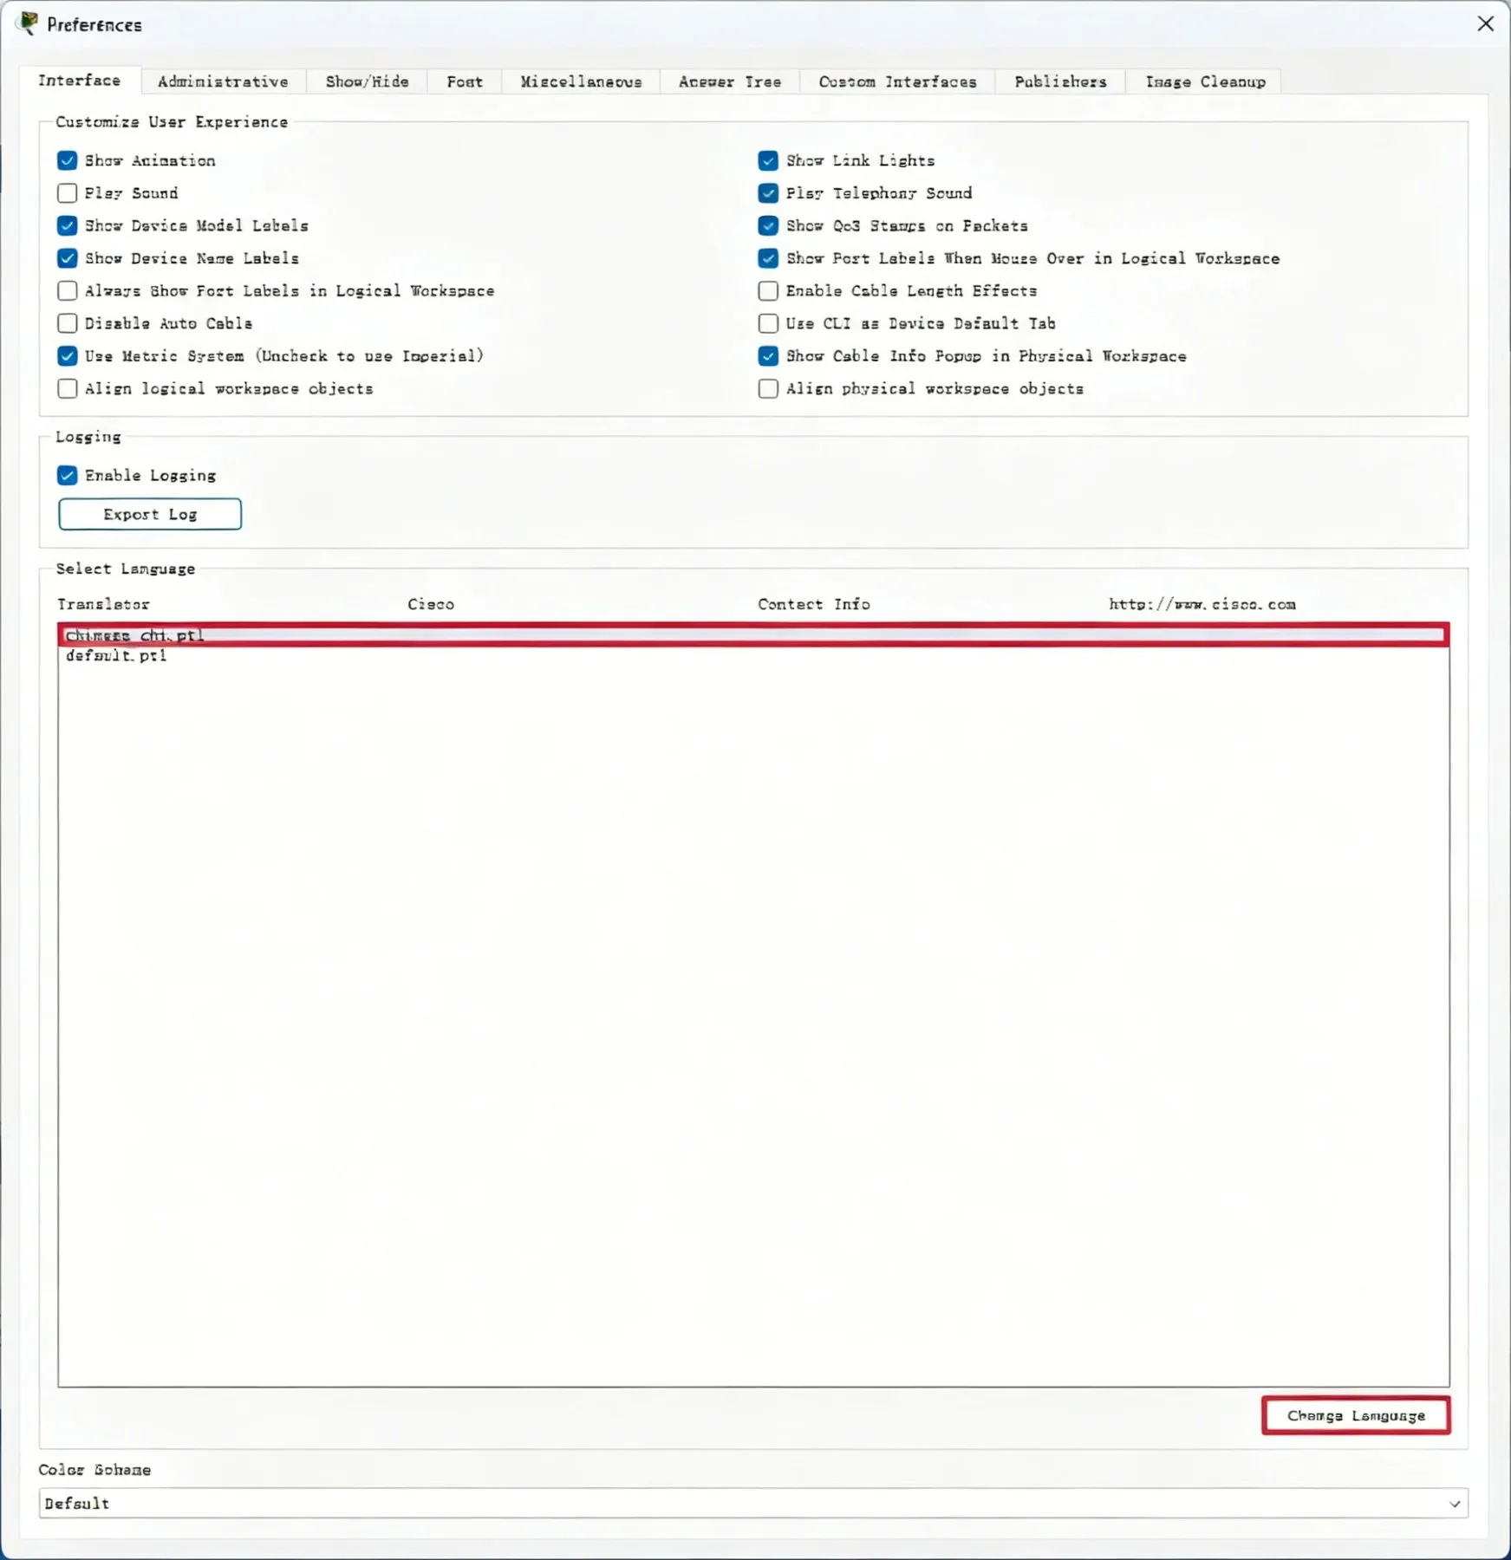Toggle the Enable Logging checkbox
The image size is (1511, 1560).
pos(67,475)
